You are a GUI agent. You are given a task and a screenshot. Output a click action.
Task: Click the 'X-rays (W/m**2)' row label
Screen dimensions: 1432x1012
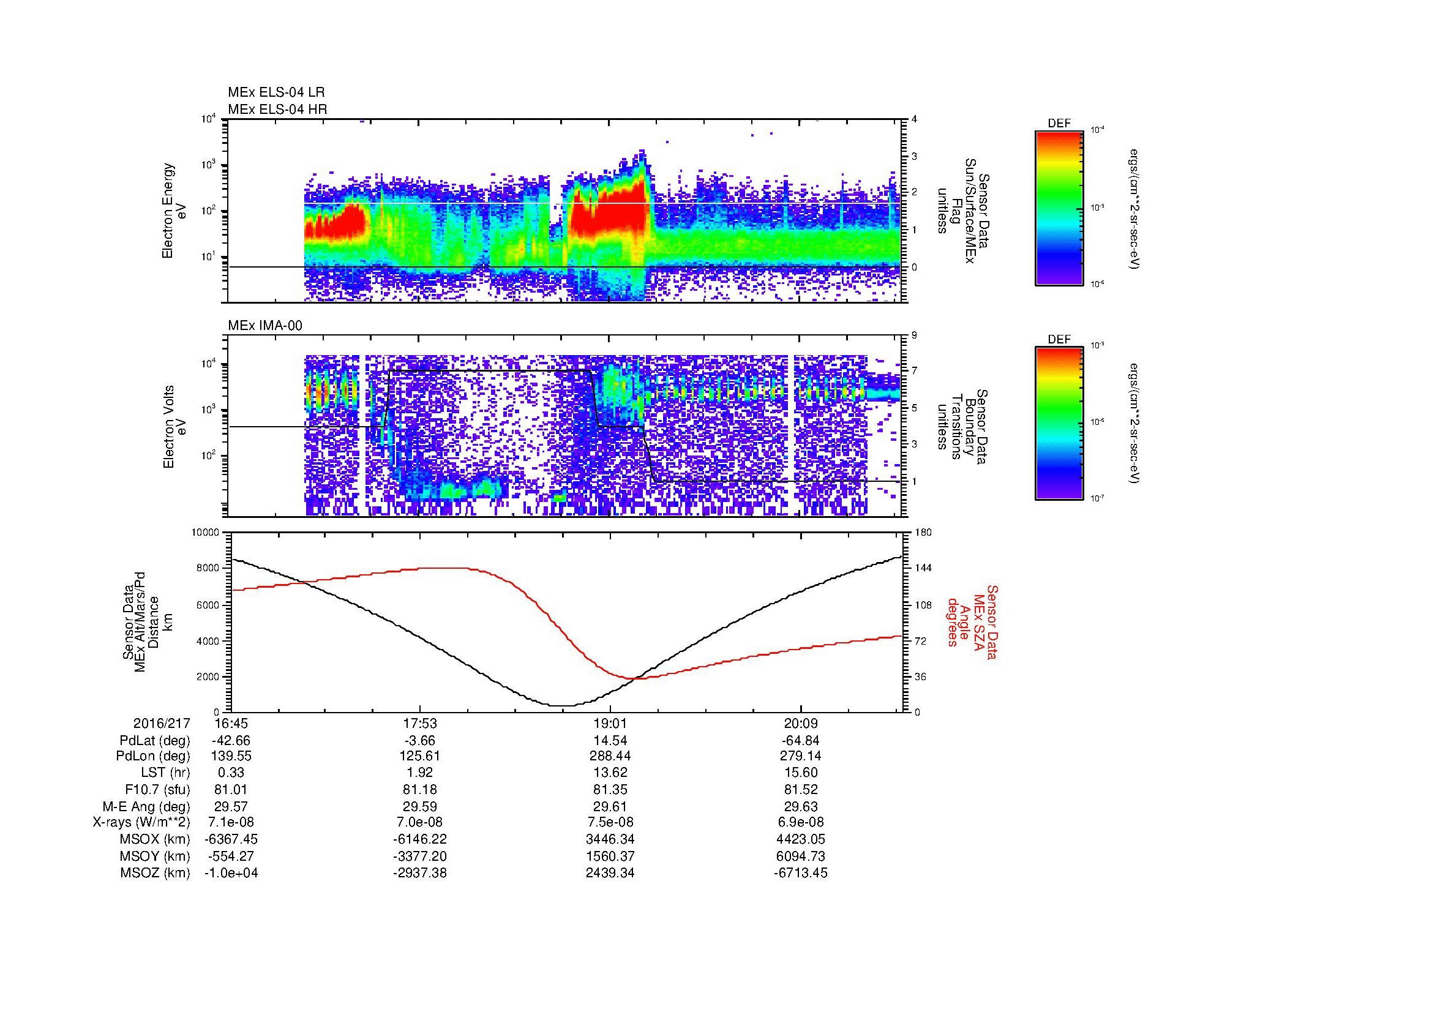click(141, 823)
